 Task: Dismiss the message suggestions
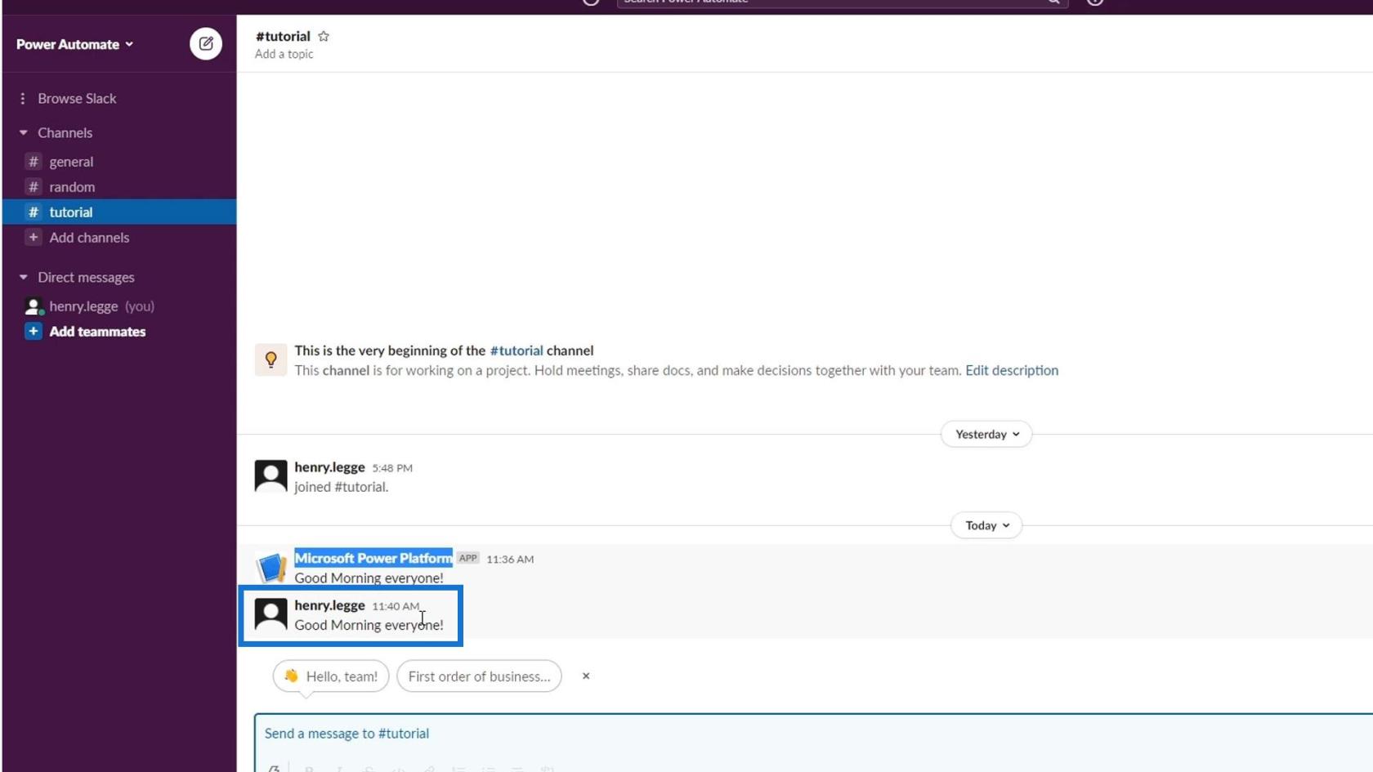click(586, 676)
